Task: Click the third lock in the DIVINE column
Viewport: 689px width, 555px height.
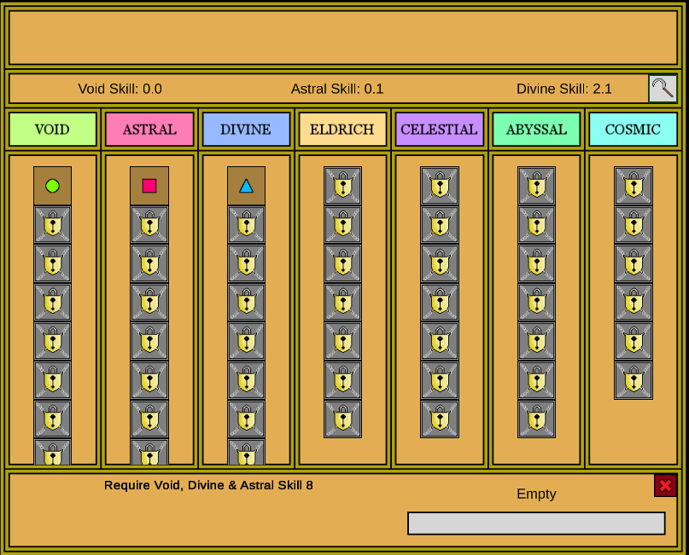Action: coord(246,303)
